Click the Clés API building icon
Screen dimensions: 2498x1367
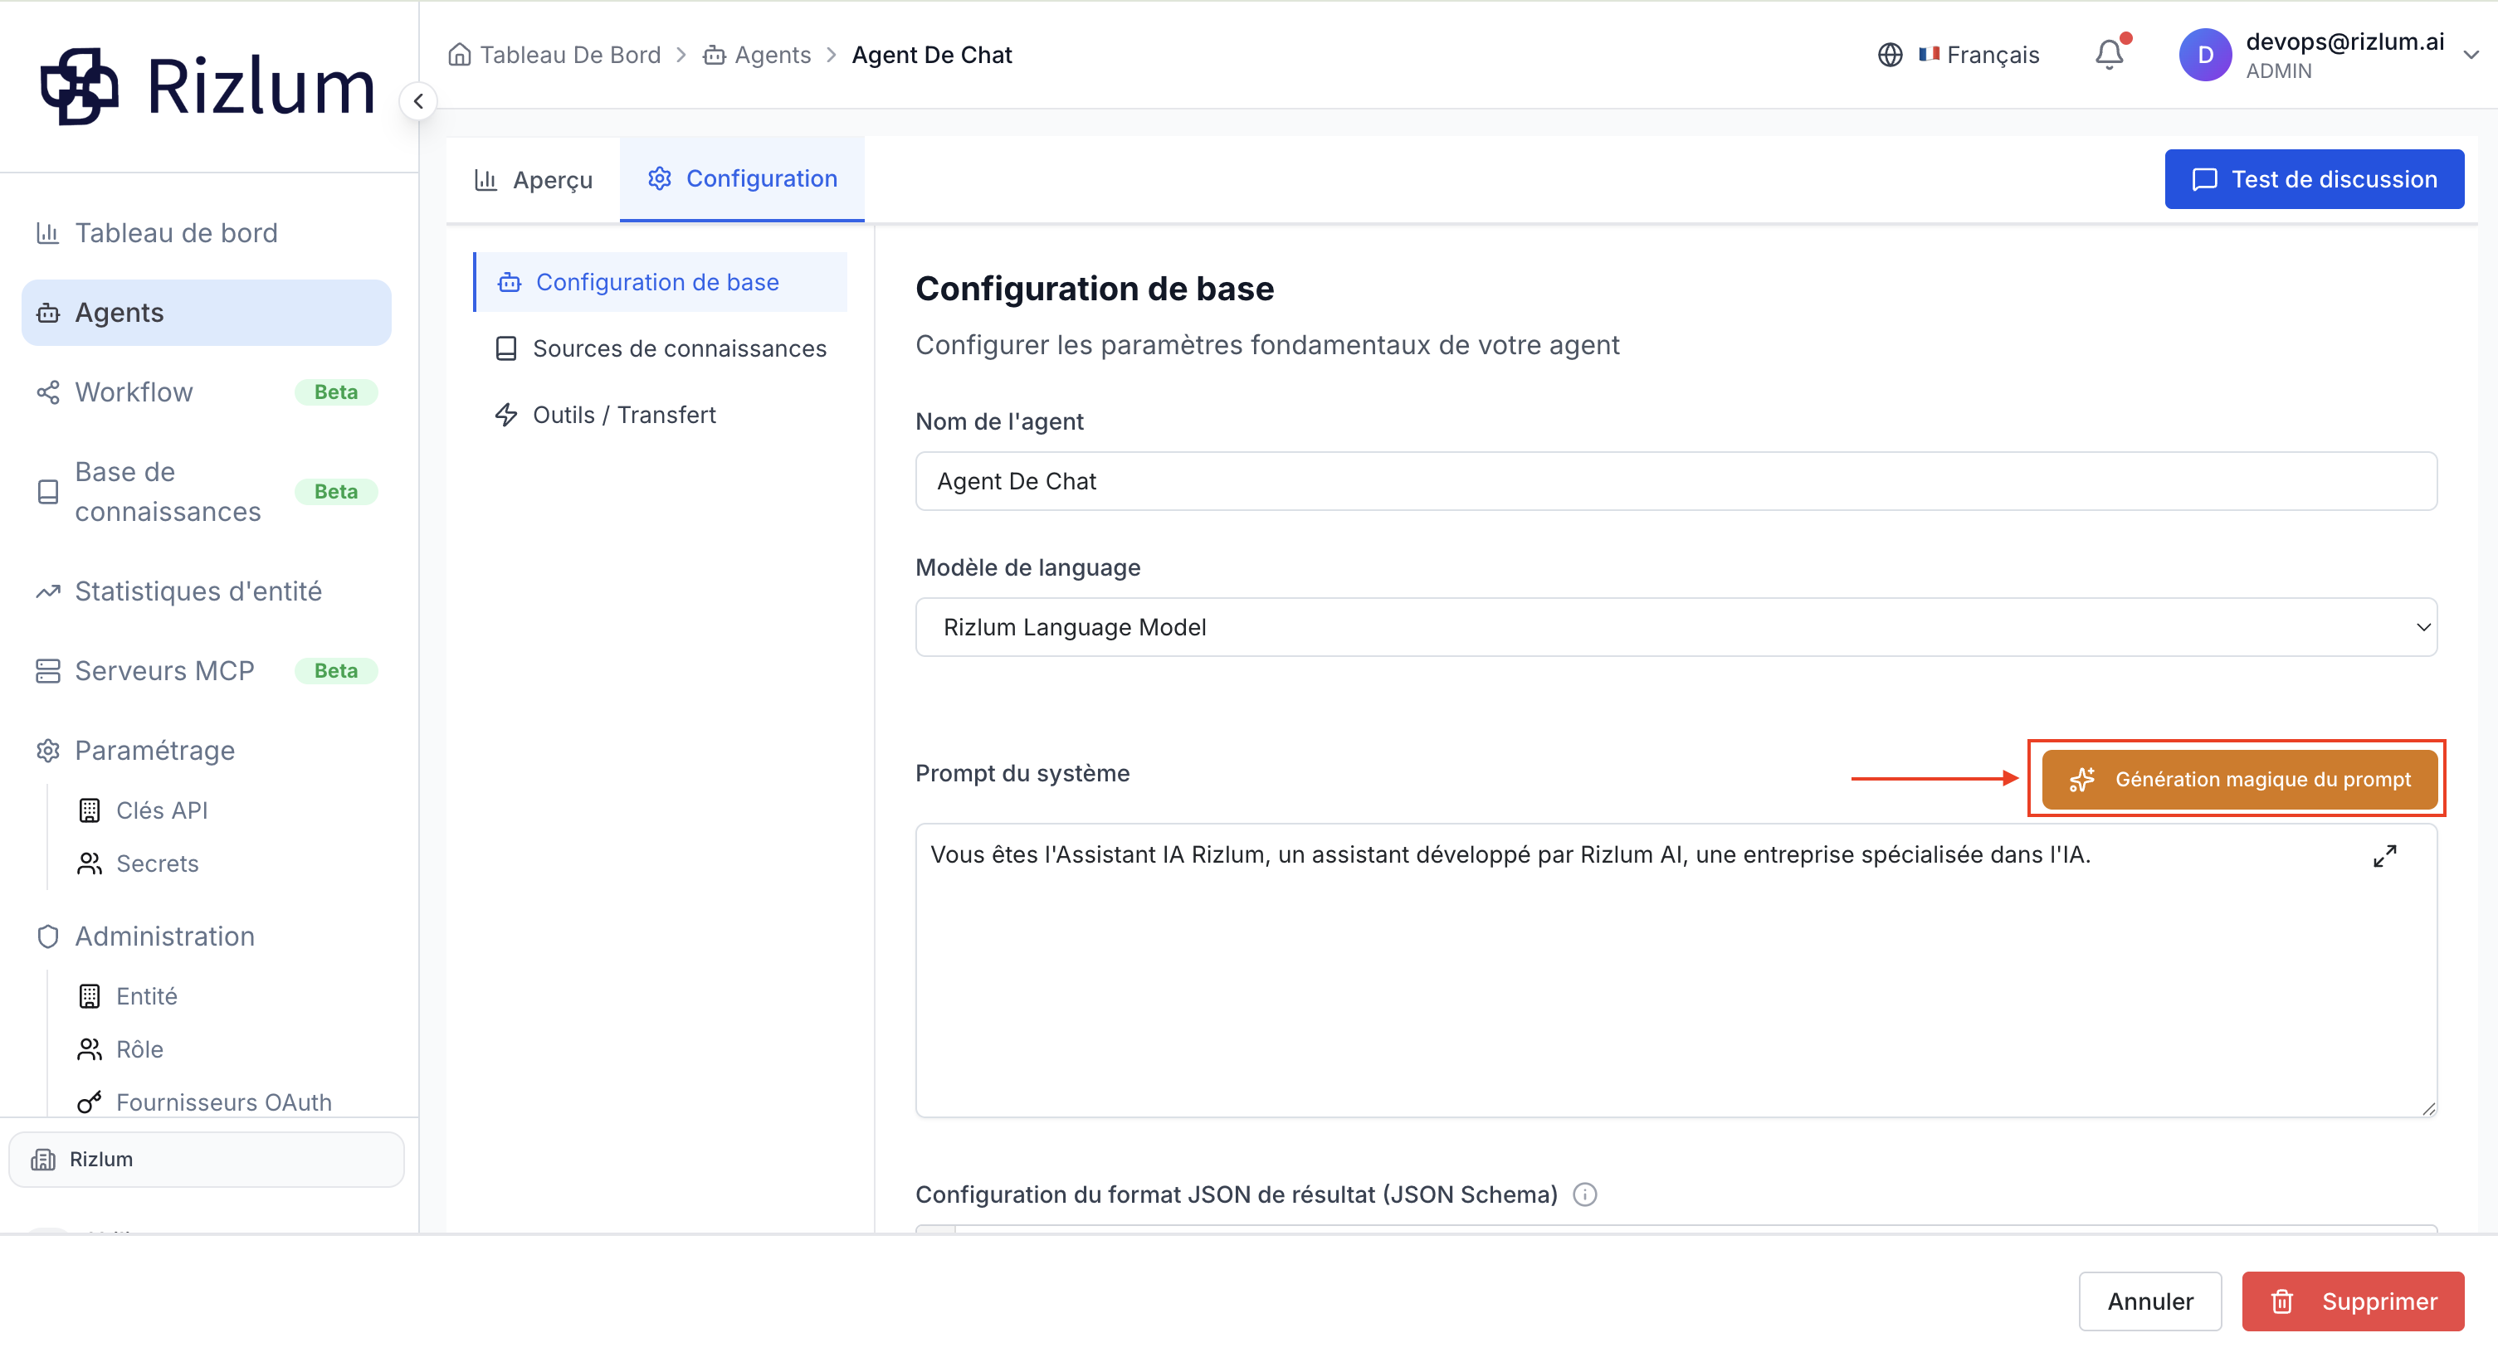click(x=90, y=810)
